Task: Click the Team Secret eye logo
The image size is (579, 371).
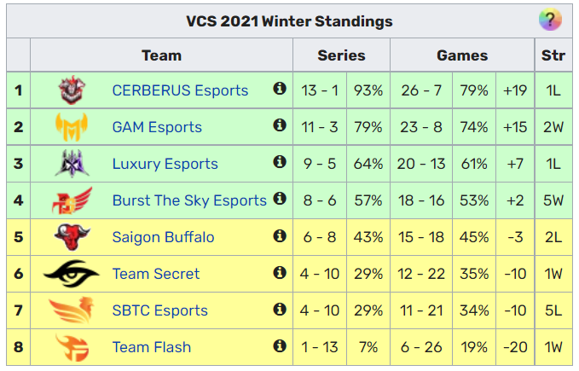Action: 72,274
